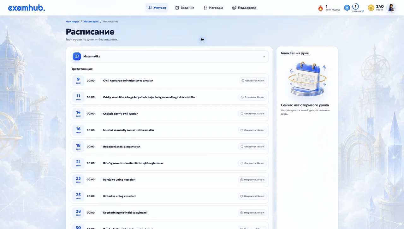Screen dimensions: 404x229
Task: Click the Откроется 16 сент badge
Action: point(252,130)
